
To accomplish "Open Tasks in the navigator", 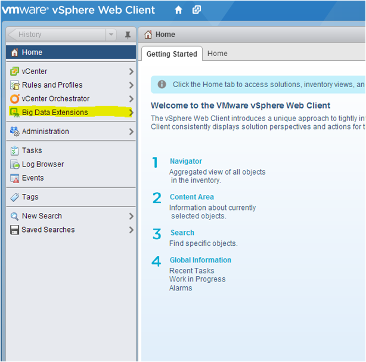I will point(71,150).
